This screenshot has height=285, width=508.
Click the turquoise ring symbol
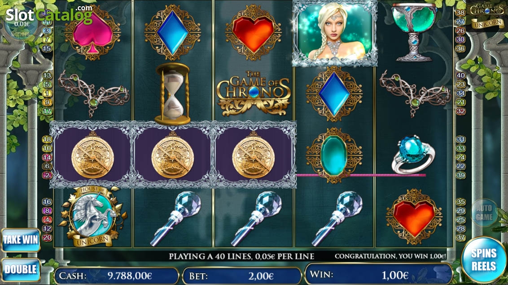tap(413, 155)
